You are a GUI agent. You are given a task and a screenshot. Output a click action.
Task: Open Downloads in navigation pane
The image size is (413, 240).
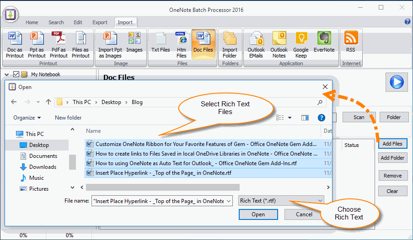[x=38, y=167]
